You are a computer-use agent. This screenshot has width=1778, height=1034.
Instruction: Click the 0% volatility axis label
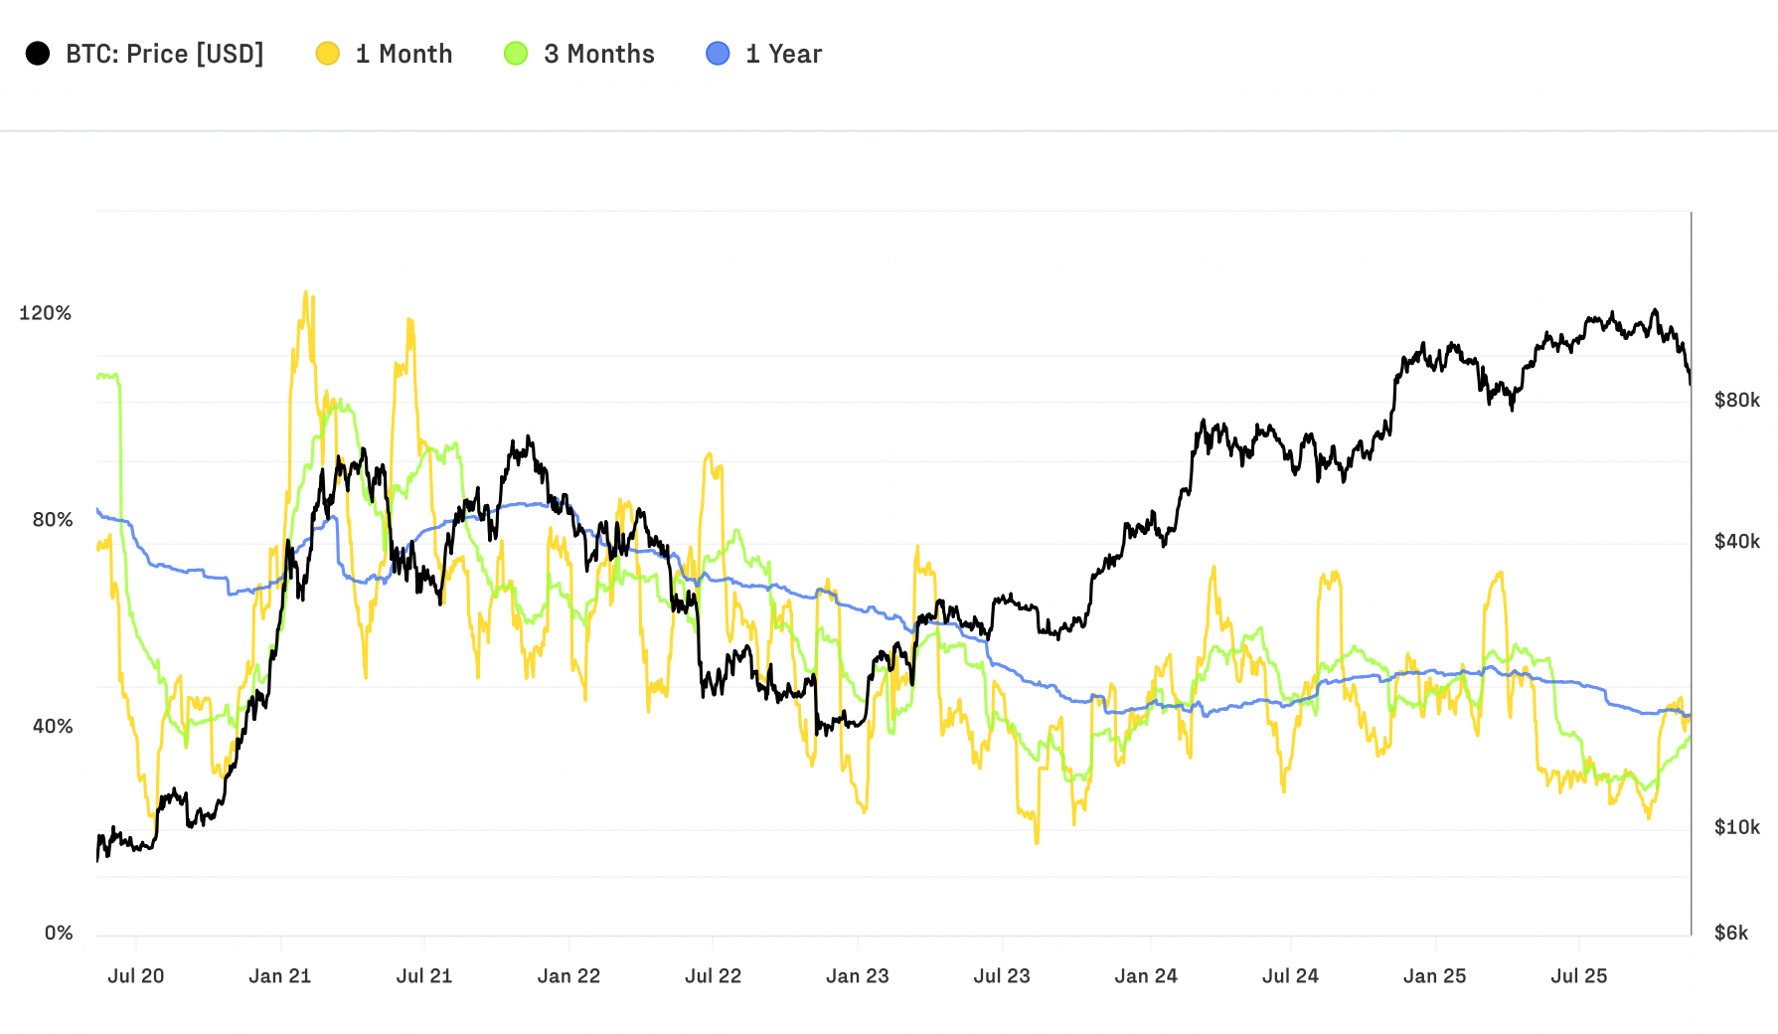(x=59, y=933)
